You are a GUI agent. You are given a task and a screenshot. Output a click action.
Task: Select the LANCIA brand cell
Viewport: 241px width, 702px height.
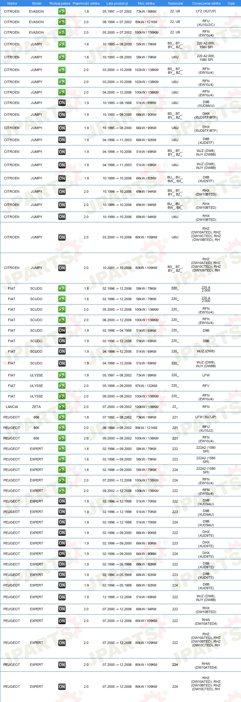click(x=12, y=407)
